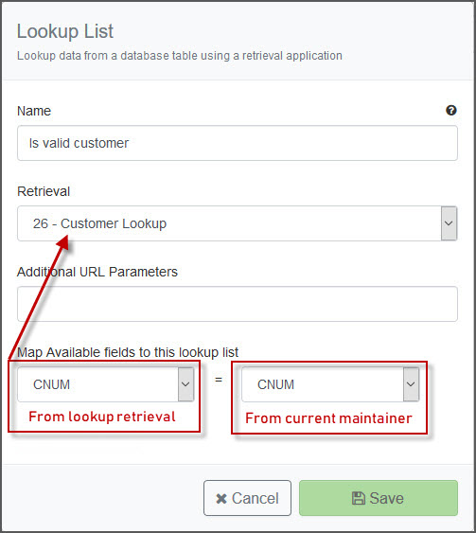Image resolution: width=476 pixels, height=533 pixels.
Task: Click the help question mark icon
Action: pos(451,110)
